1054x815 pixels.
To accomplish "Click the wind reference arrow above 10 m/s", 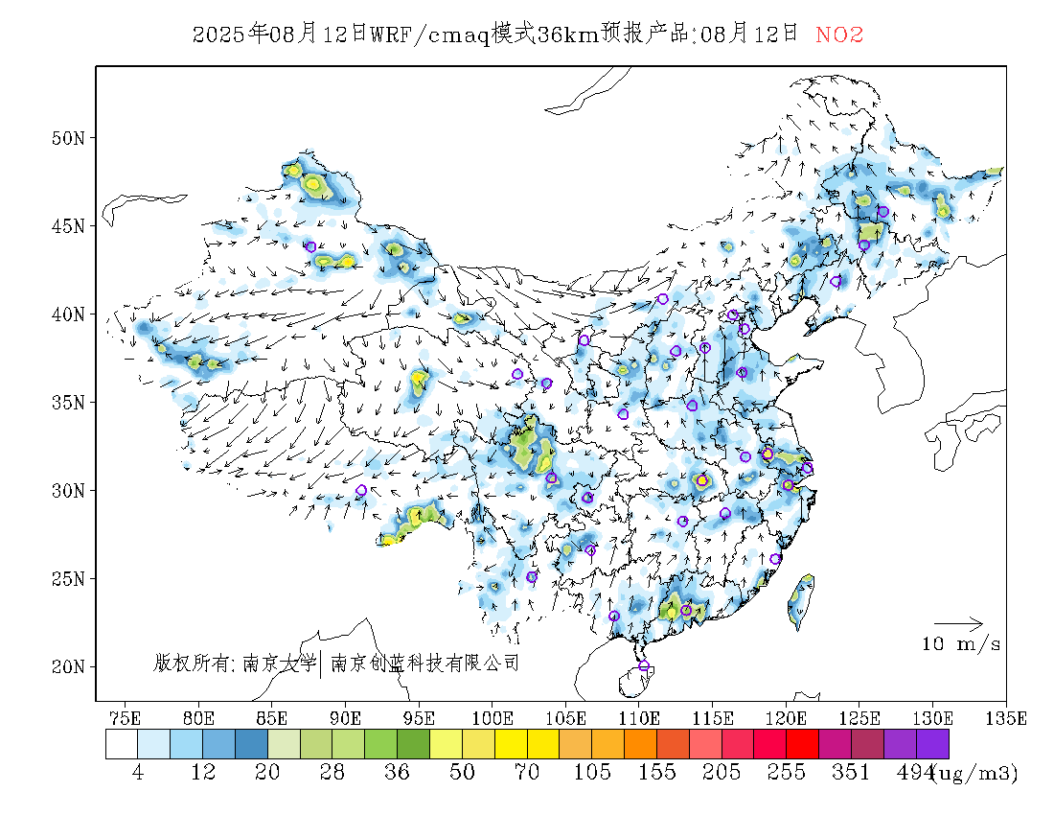I will pyautogui.click(x=958, y=624).
